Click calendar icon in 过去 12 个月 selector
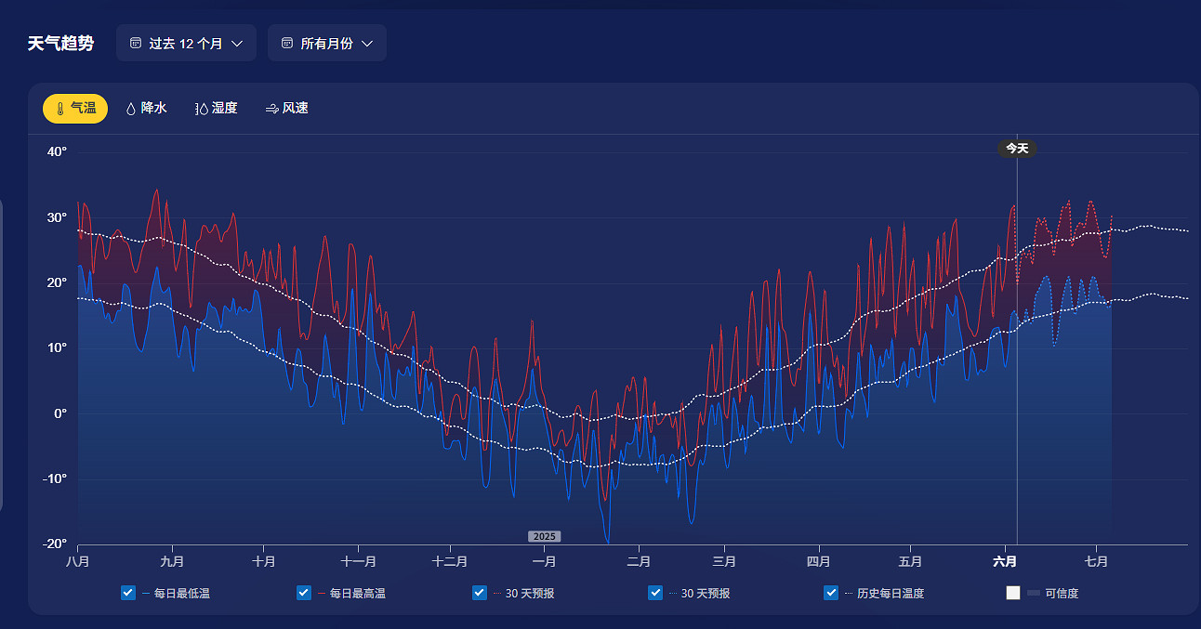The height and width of the screenshot is (629, 1201). (136, 44)
